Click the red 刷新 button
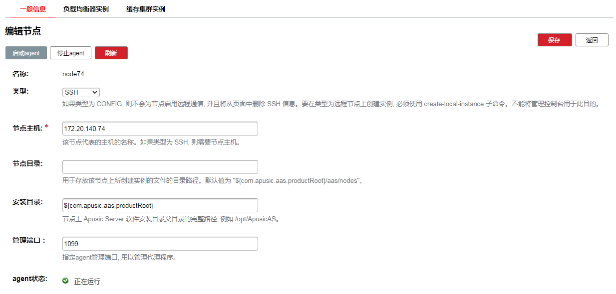This screenshot has height=294, width=616. [111, 53]
